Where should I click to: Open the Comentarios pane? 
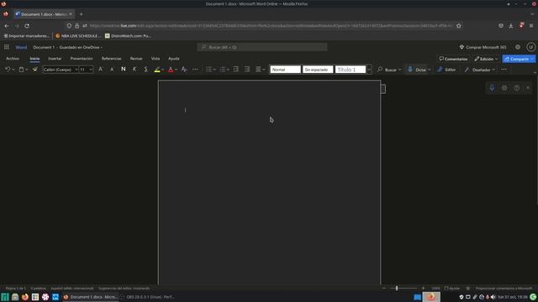453,59
